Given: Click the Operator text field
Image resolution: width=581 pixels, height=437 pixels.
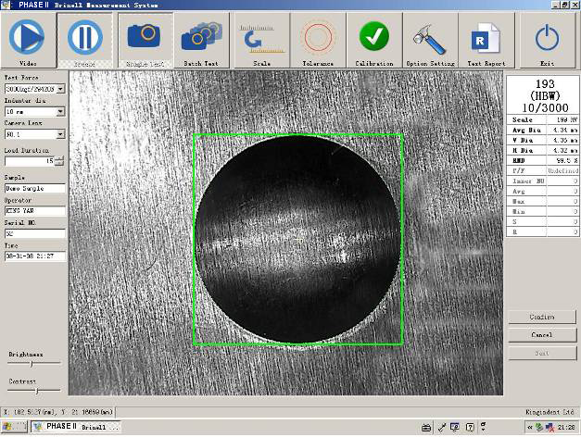Looking at the screenshot, I should coord(34,210).
